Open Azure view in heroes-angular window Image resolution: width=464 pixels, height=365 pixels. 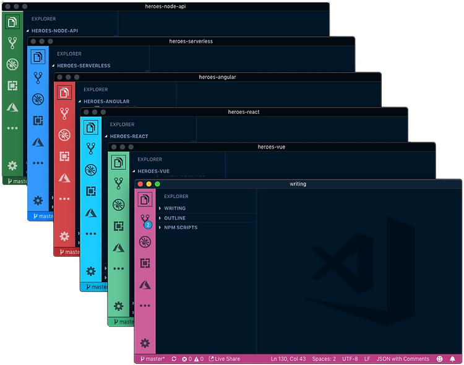pyautogui.click(x=64, y=178)
